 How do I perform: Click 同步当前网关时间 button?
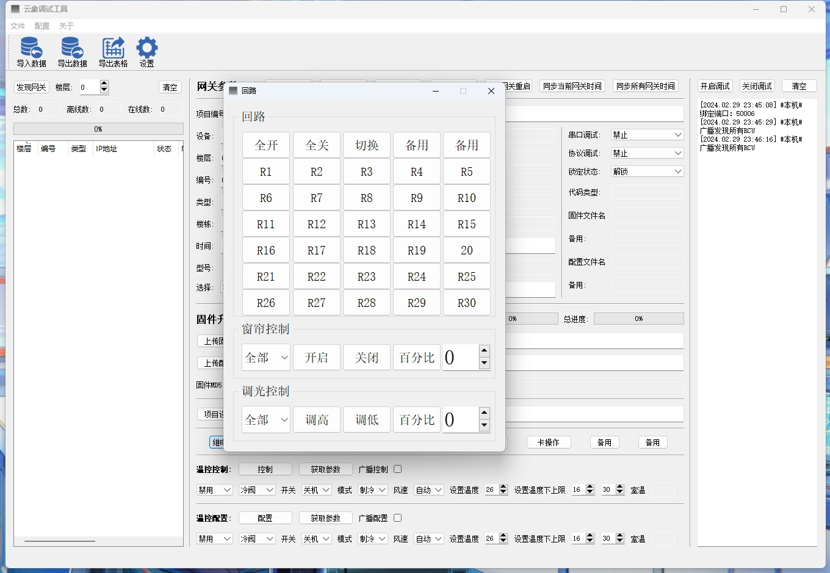click(x=572, y=86)
